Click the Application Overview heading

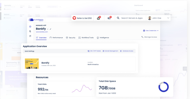(35, 46)
